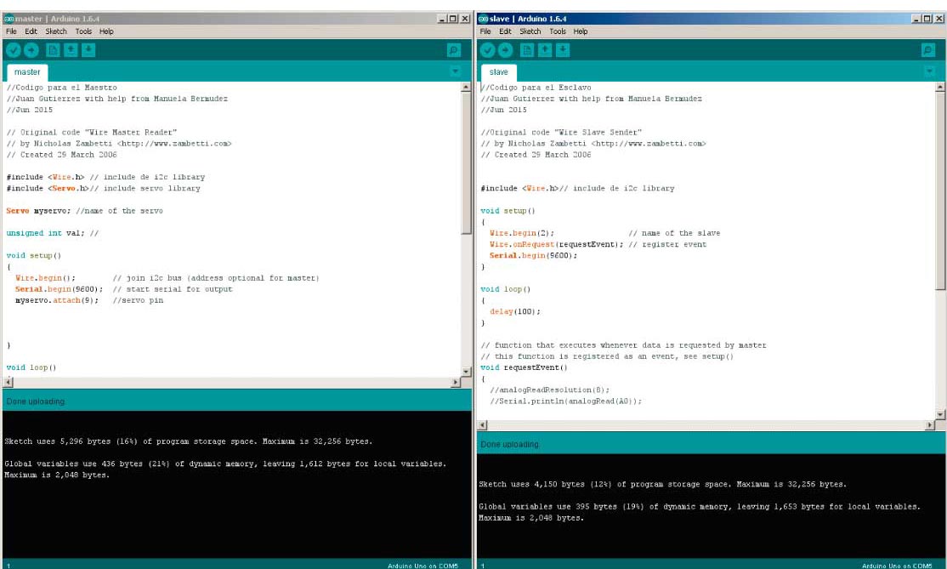Click Upload arrow icon in slave window
The width and height of the screenshot is (947, 569).
click(505, 50)
